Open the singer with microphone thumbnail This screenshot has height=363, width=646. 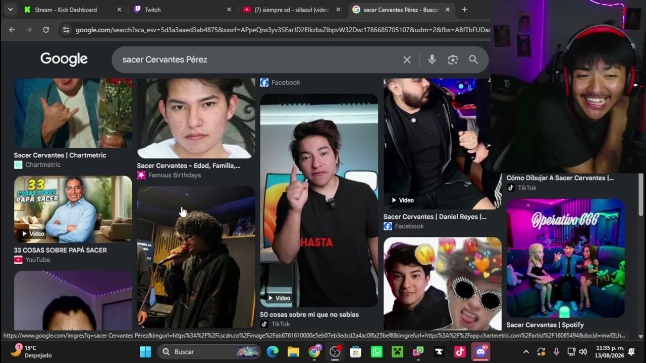(196, 257)
